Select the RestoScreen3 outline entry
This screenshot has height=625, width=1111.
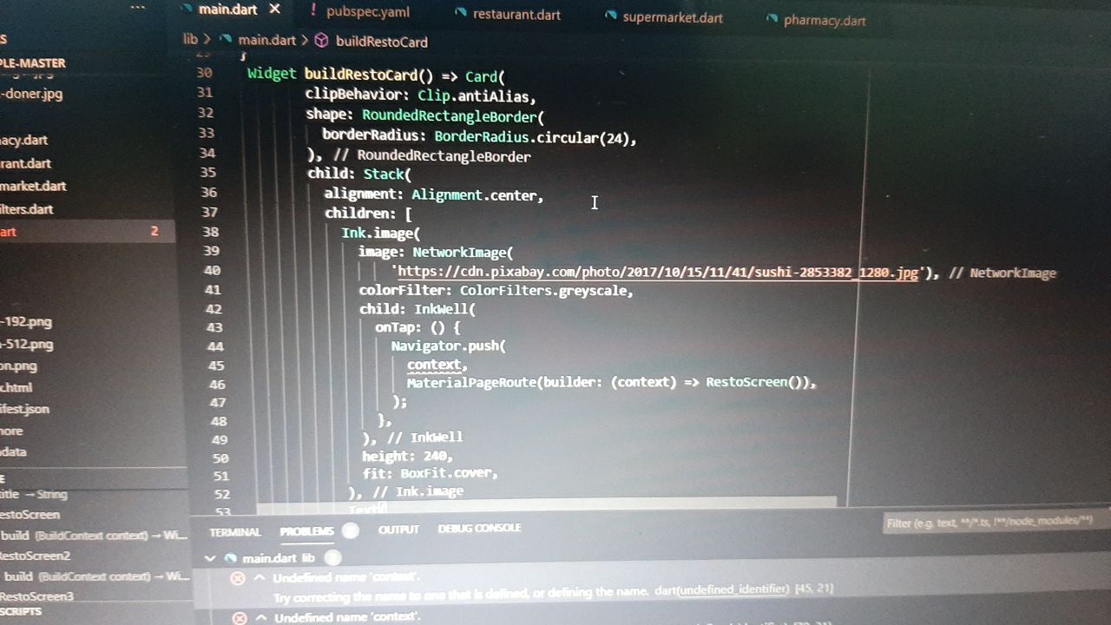coord(37,596)
